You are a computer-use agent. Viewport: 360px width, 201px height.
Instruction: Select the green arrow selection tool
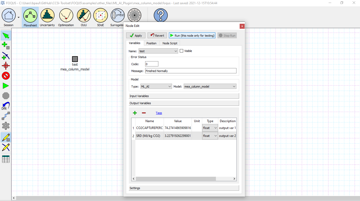6,36
